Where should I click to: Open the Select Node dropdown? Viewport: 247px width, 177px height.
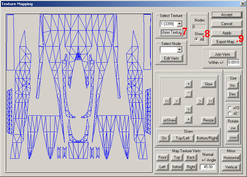179,50
